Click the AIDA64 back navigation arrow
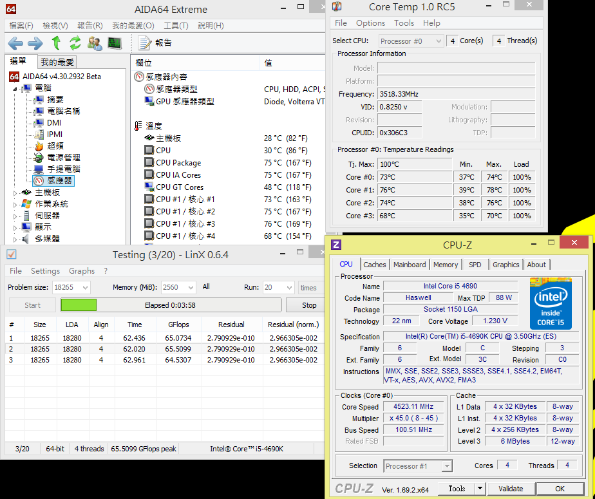Viewport: 595px width, 499px height. [x=15, y=43]
